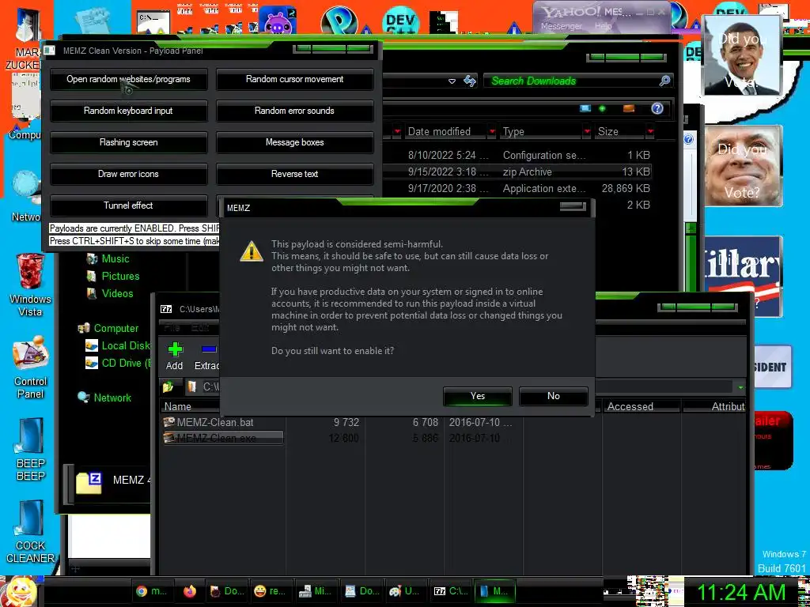Toggle Message boxes payload
This screenshot has width=810, height=607.
[x=294, y=142]
